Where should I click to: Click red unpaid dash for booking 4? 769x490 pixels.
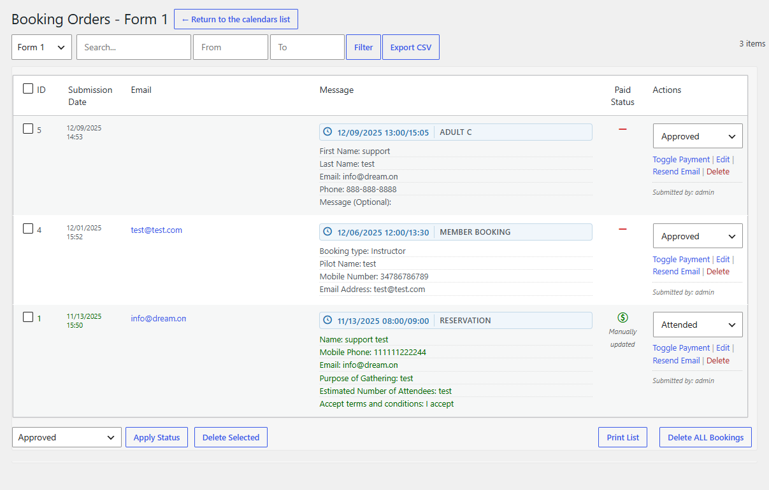622,229
